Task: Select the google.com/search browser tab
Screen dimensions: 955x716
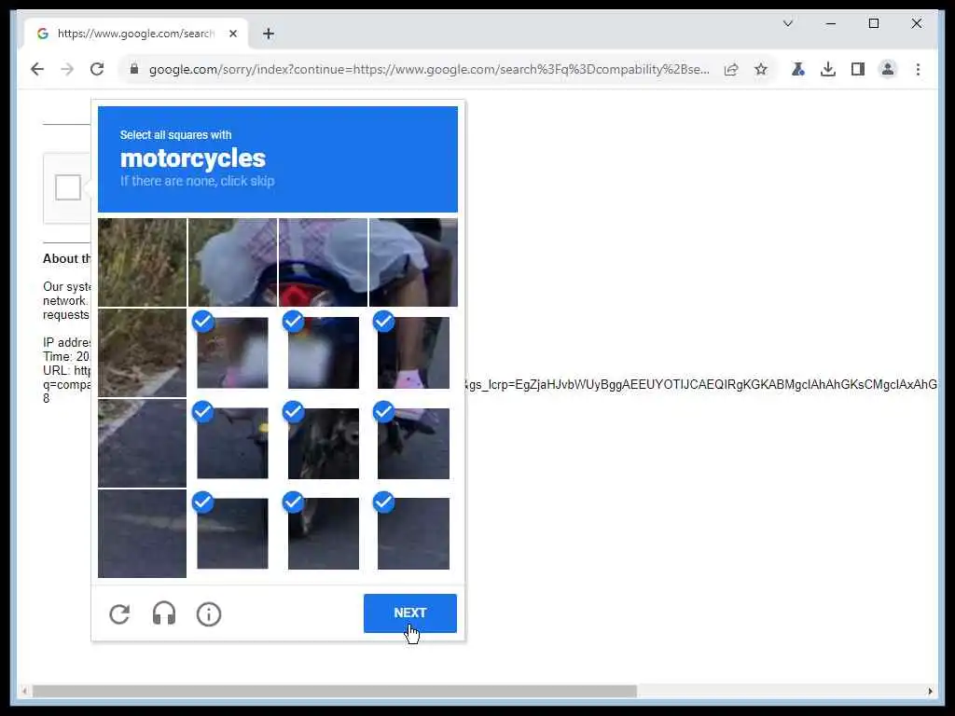Action: click(x=136, y=34)
